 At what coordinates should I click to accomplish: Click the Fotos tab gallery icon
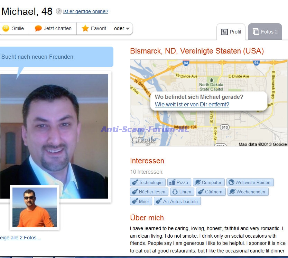(256, 32)
